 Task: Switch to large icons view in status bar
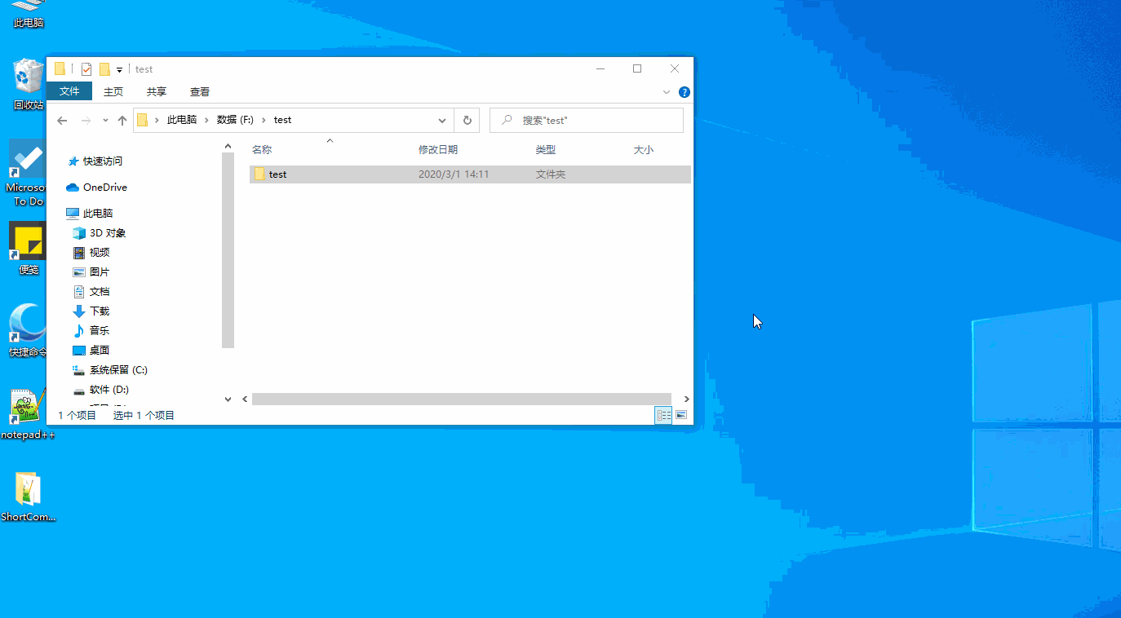coord(681,416)
